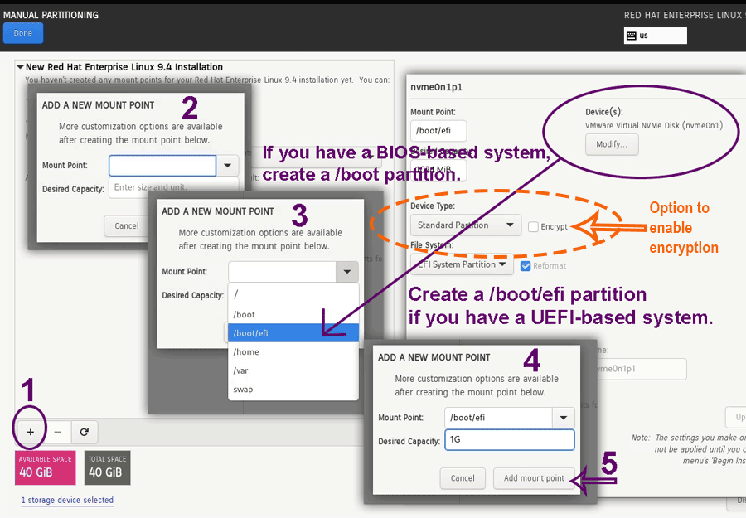This screenshot has height=518, width=746.
Task: Click the Desired Capacity field containing 1G
Action: point(510,439)
